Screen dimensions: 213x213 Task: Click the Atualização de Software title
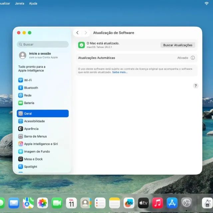pyautogui.click(x=113, y=33)
